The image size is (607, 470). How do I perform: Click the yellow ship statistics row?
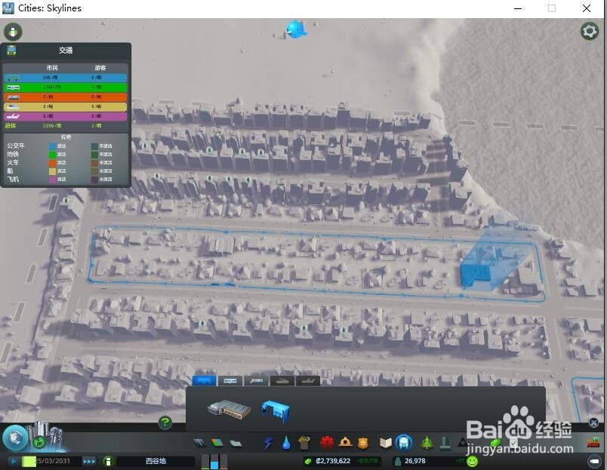point(65,107)
